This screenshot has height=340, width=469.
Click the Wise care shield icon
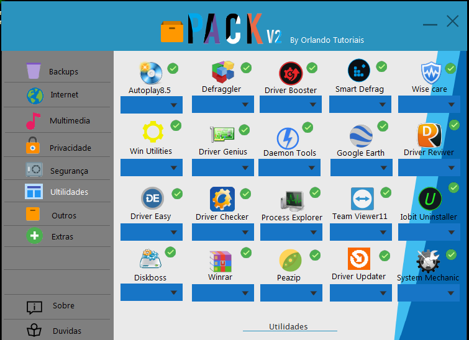pos(431,73)
